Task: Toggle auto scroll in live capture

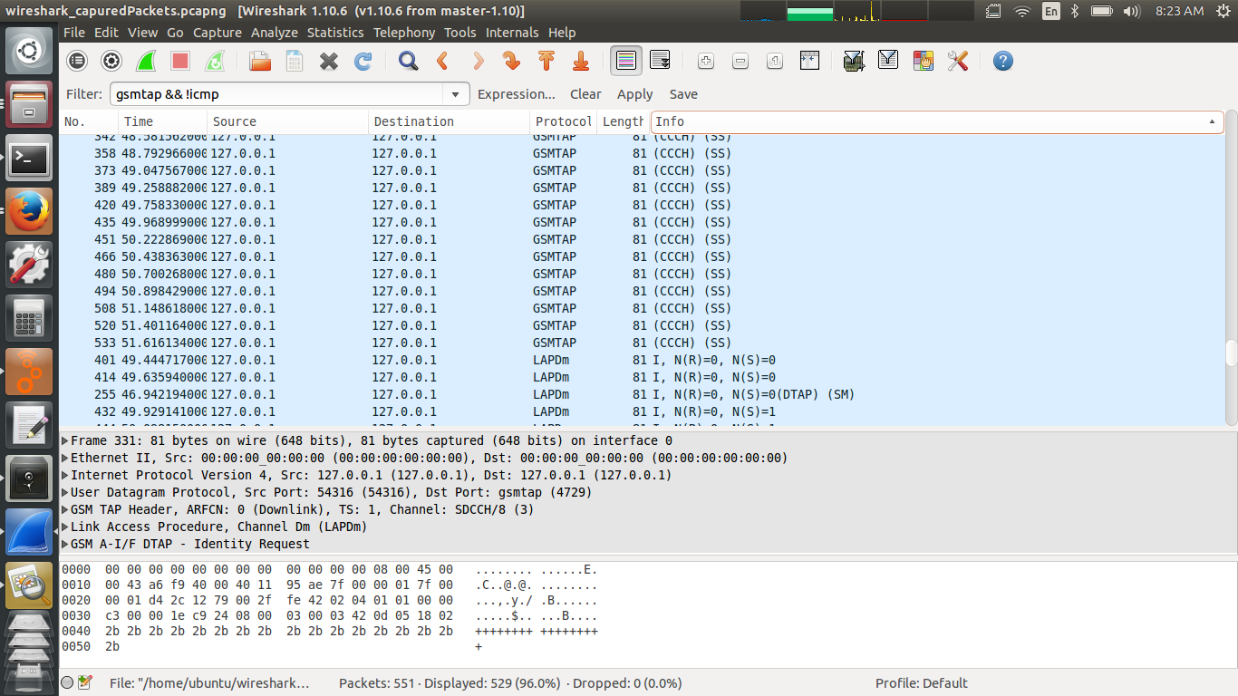Action: pyautogui.click(x=661, y=61)
